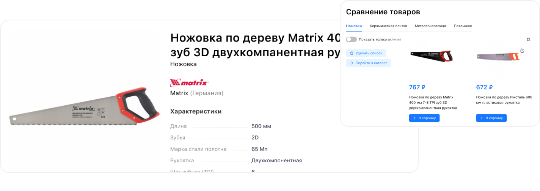
Task: Add the Ижсталь saw to cart
Action: [x=491, y=118]
